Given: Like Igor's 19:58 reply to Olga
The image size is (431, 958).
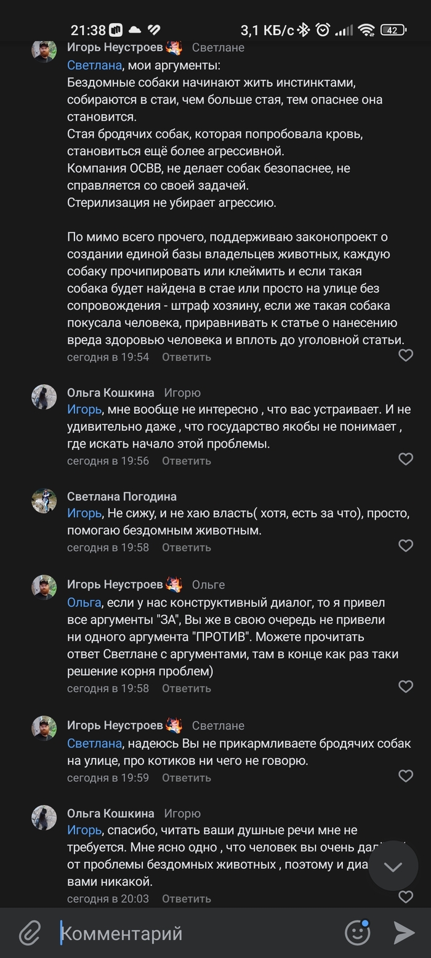Looking at the screenshot, I should (x=405, y=686).
